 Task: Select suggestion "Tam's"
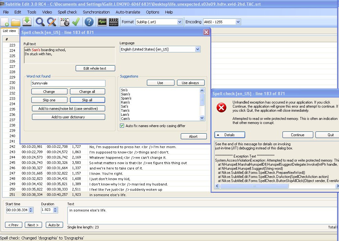pyautogui.click(x=125, y=111)
